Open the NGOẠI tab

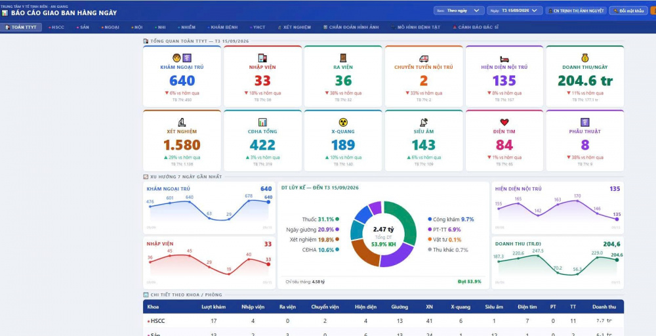point(110,27)
